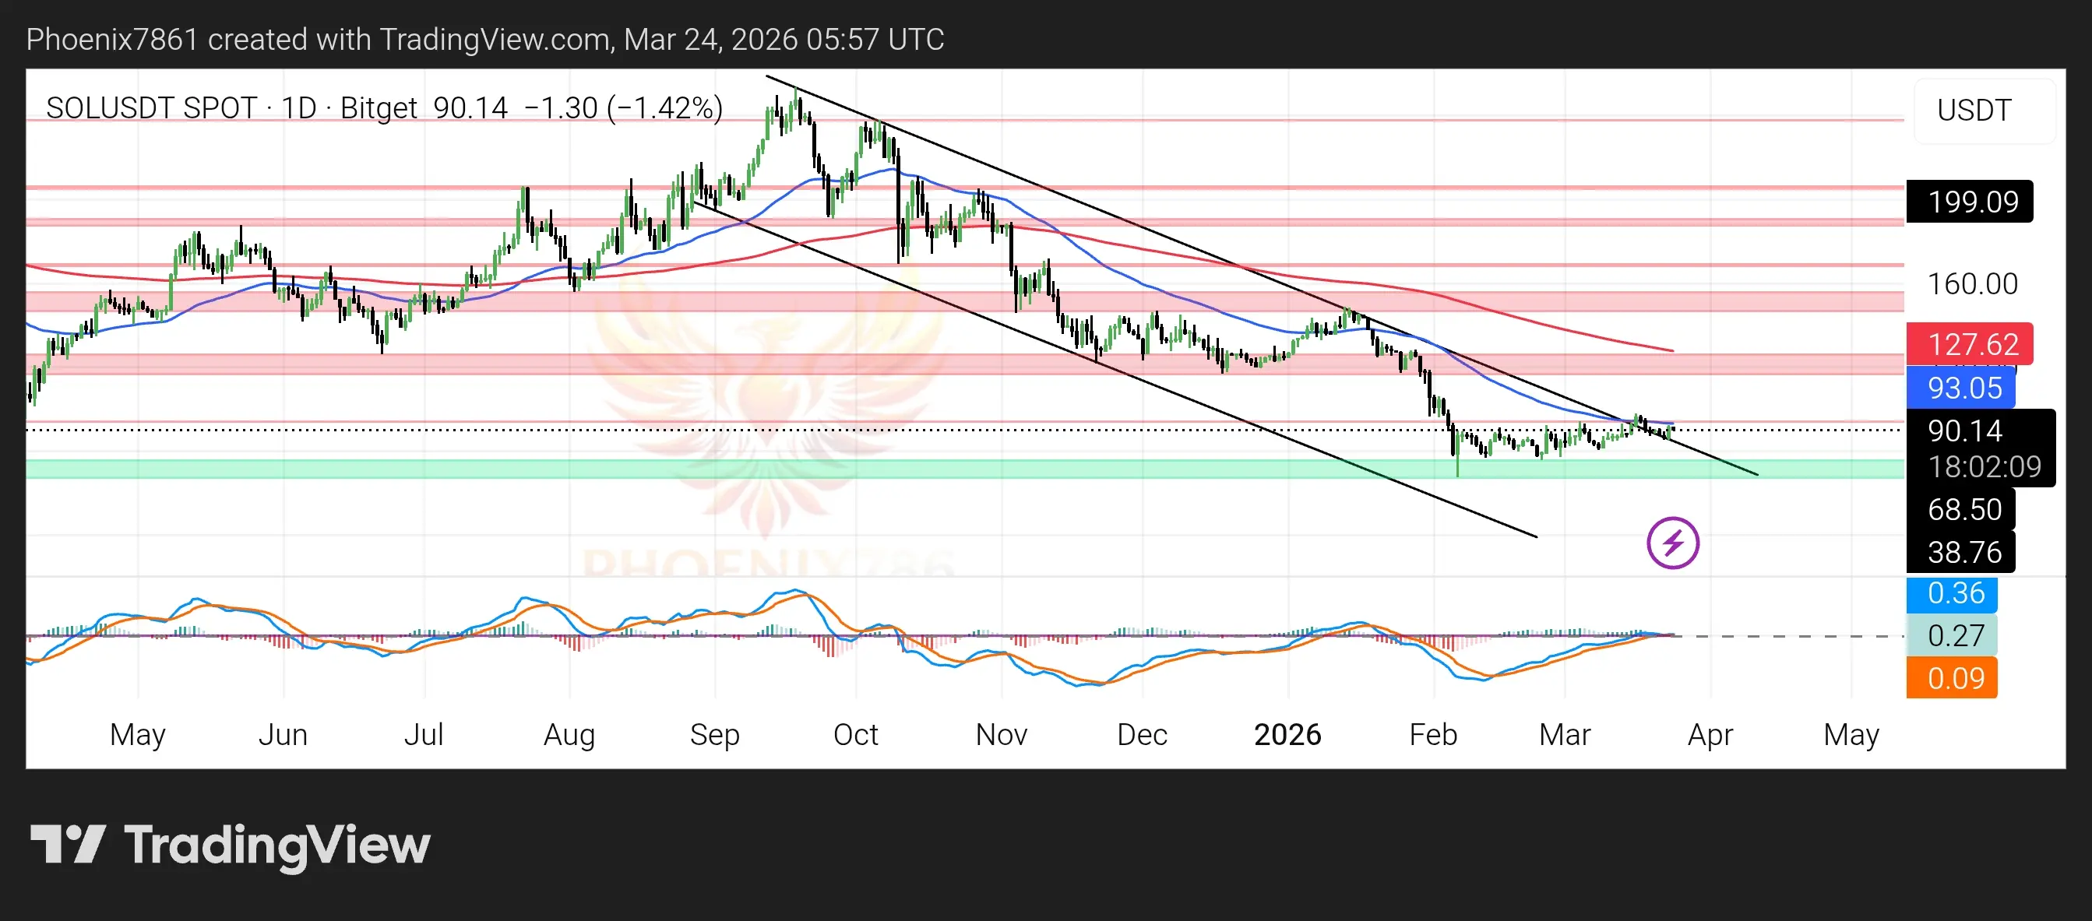This screenshot has width=2092, height=921.
Task: Click the TradingView logo icon
Action: (x=69, y=844)
